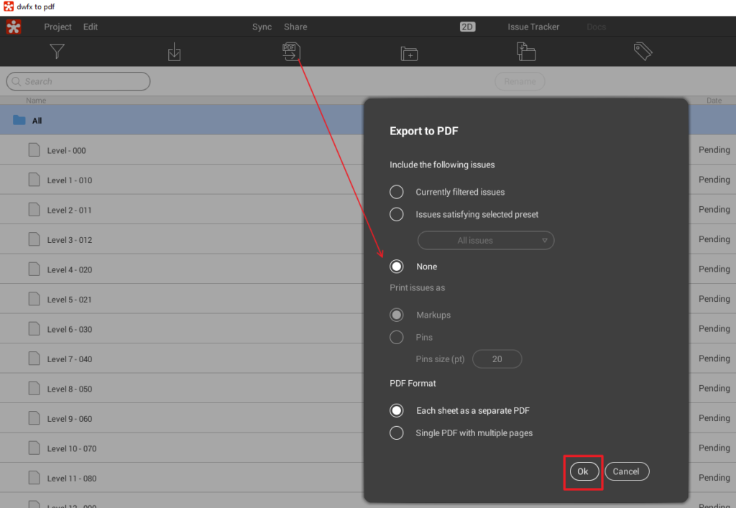Click the sheet icon for Level 3 - 012
Viewport: 736px width, 508px height.
(x=34, y=239)
